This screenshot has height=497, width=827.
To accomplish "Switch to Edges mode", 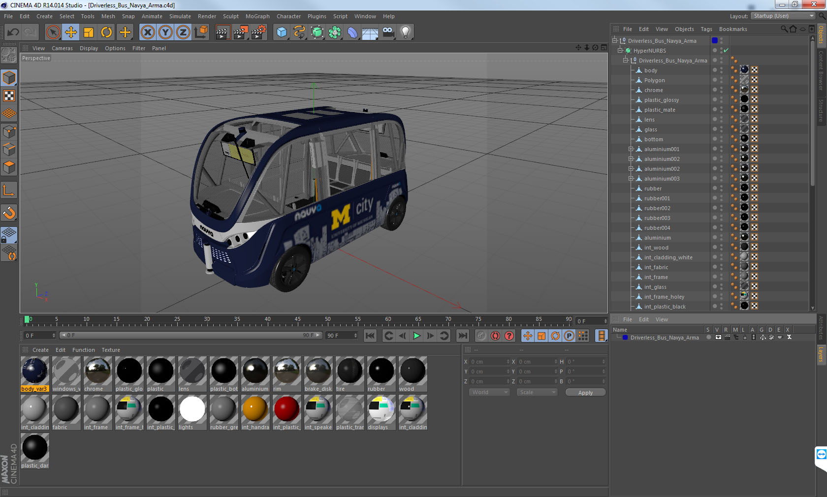I will pyautogui.click(x=9, y=149).
